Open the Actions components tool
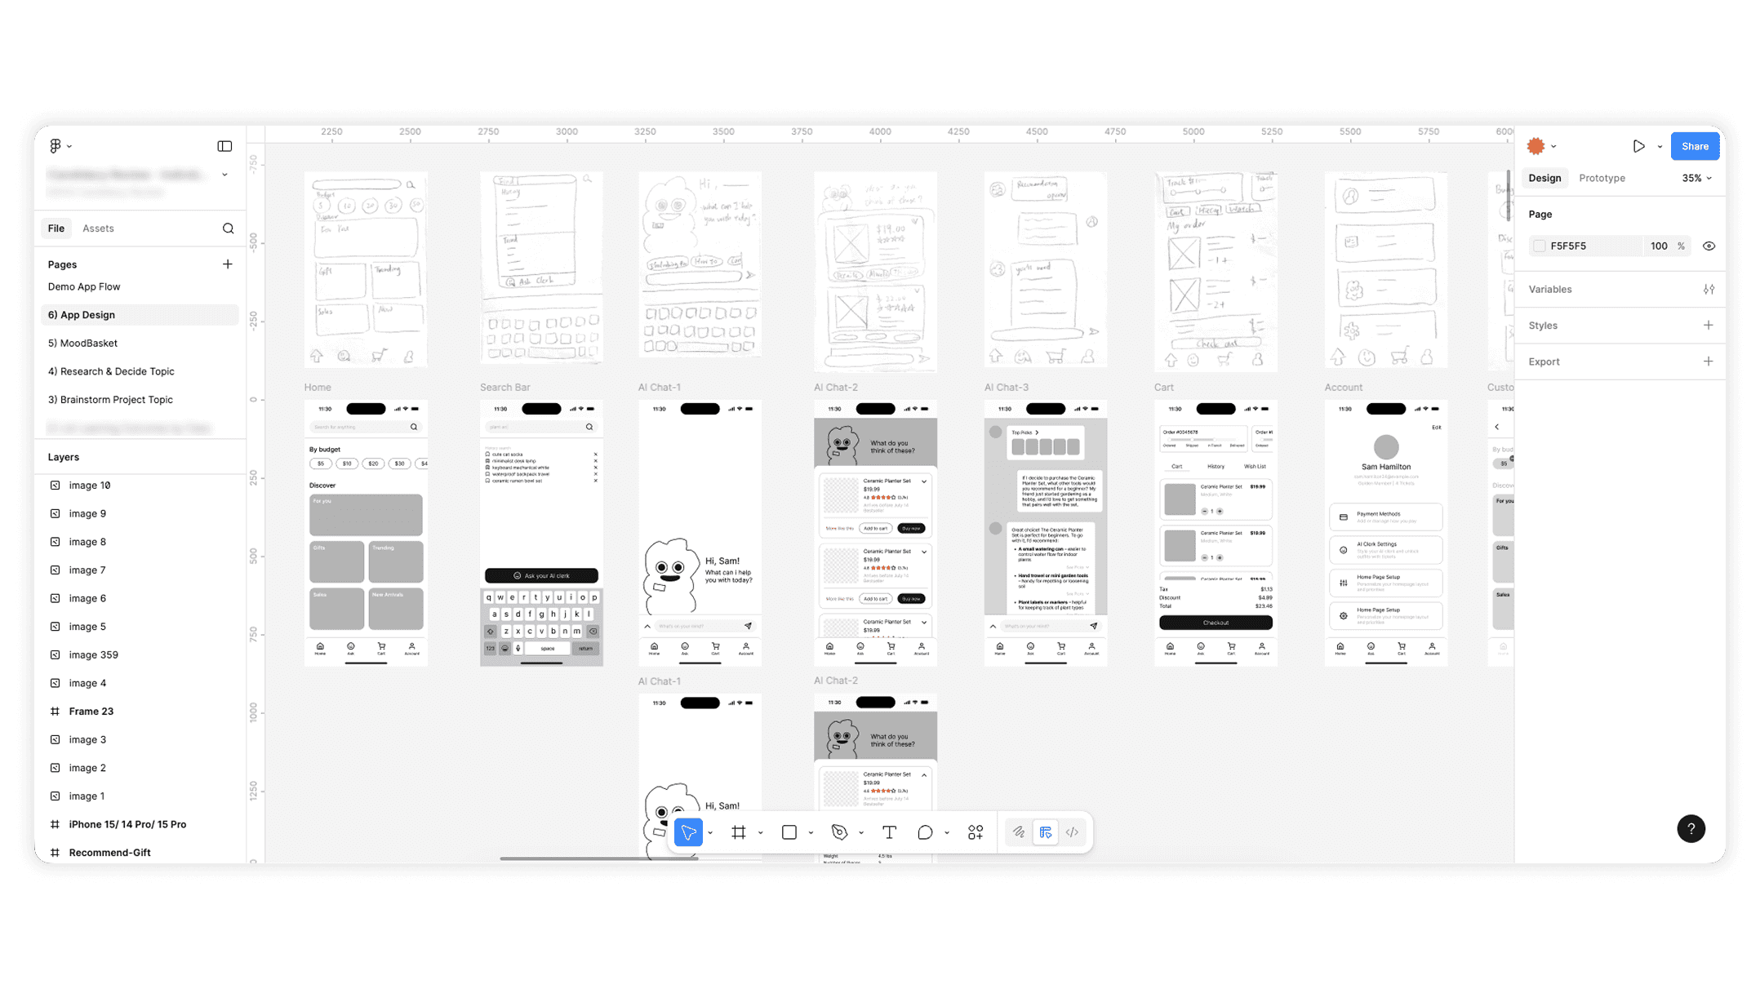The height and width of the screenshot is (989, 1760). pos(976,832)
